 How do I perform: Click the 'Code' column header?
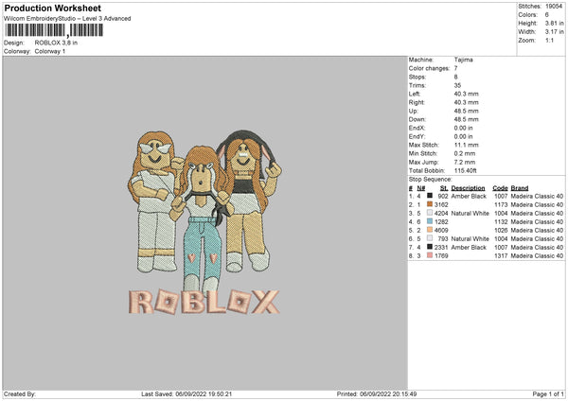tap(500, 188)
